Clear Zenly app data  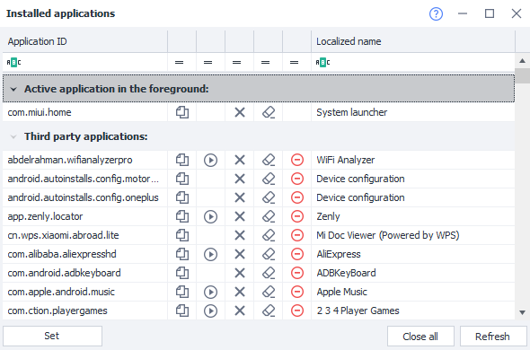tap(269, 216)
